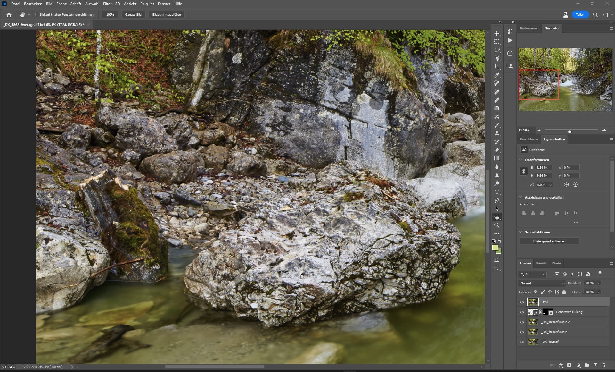
Task: Select the Type tool
Action: (x=497, y=192)
